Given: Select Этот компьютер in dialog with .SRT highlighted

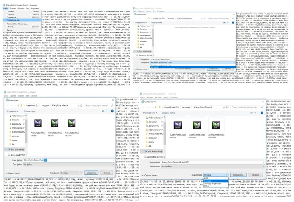Looking at the screenshot, I should (16, 149).
